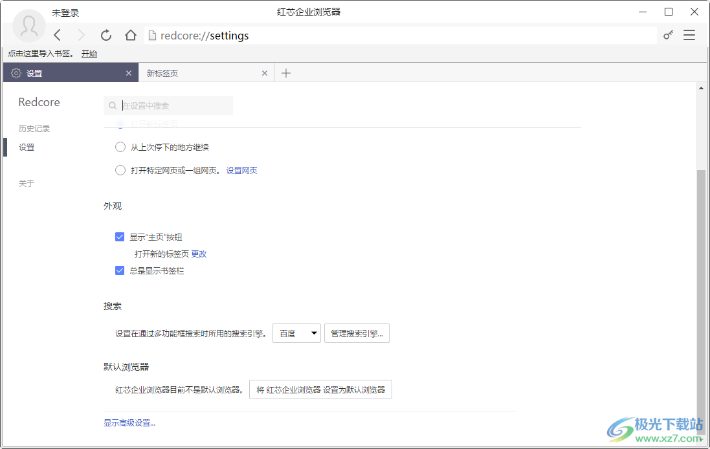
Task: Click 开始 to import bookmarks
Action: [x=89, y=54]
